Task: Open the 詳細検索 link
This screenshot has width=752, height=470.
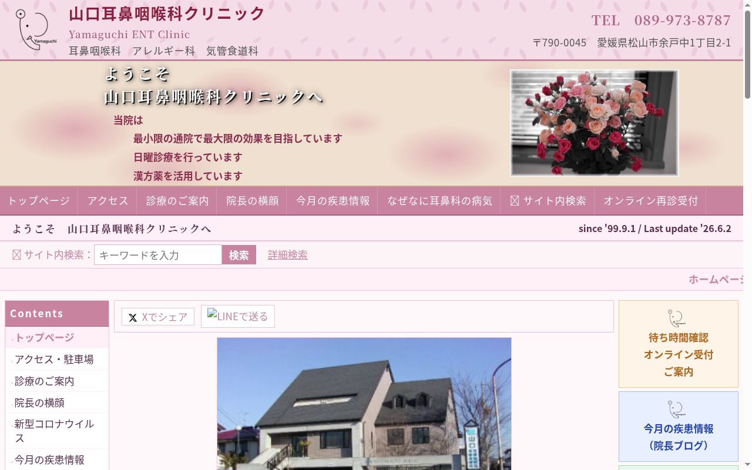Action: tap(287, 255)
